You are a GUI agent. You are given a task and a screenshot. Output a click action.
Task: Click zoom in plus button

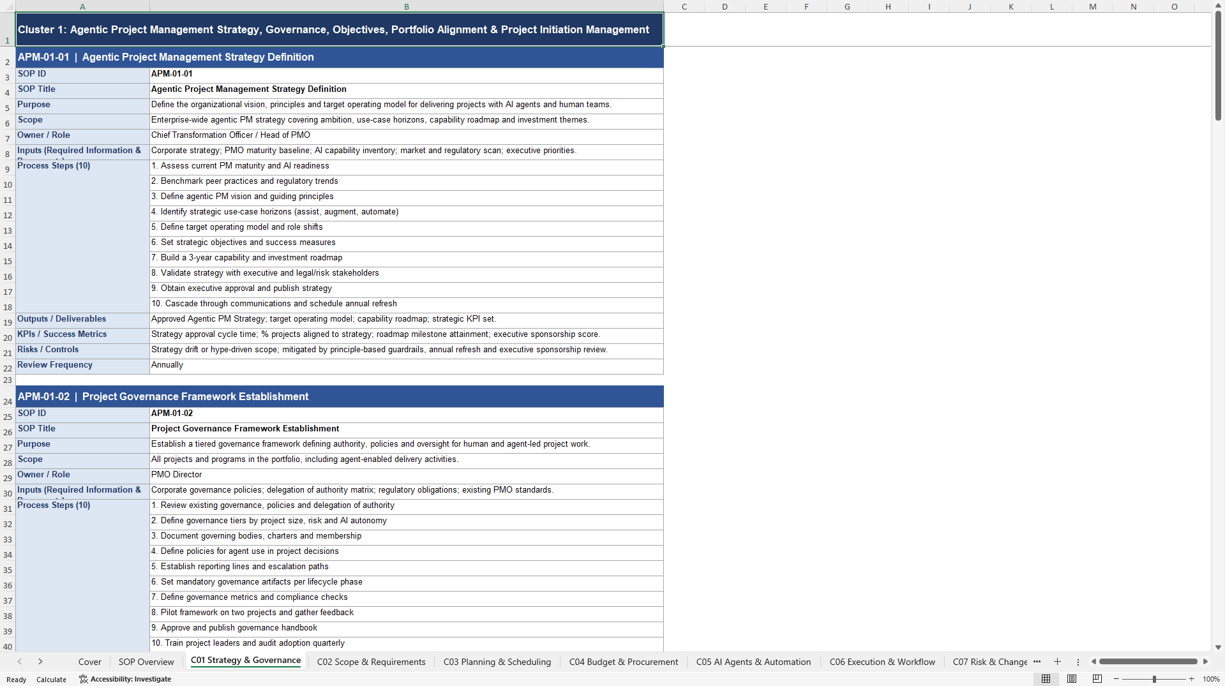tap(1191, 679)
